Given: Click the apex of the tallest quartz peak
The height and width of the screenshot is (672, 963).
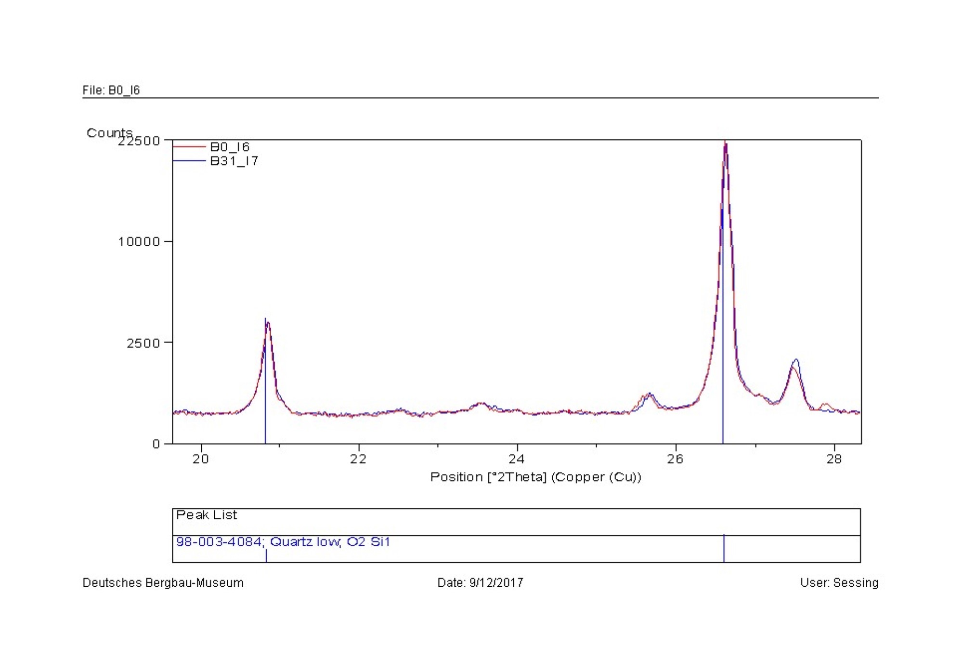Looking at the screenshot, I should pyautogui.click(x=725, y=143).
